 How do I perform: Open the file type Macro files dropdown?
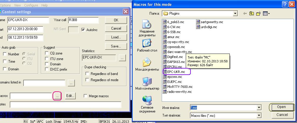(259, 116)
